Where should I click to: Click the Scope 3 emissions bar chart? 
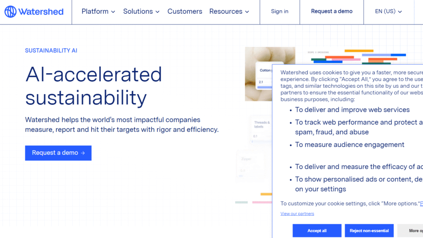coord(356,58)
